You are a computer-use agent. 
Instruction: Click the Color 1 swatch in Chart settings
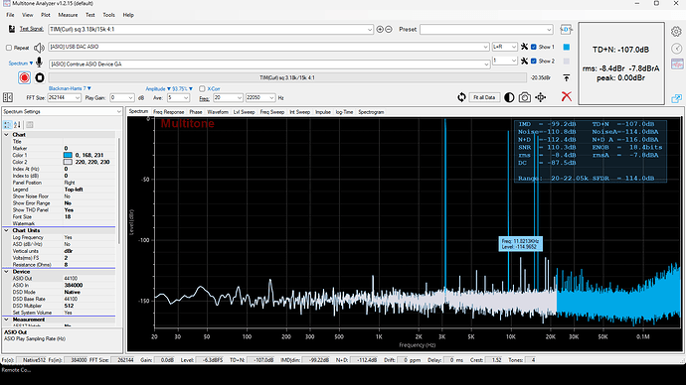(x=68, y=155)
